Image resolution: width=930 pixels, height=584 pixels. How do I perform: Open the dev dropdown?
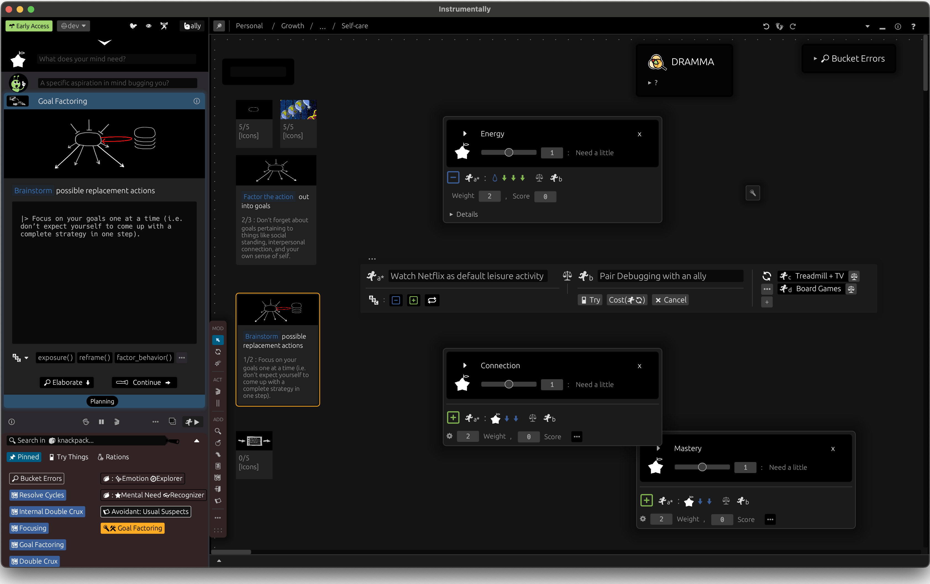click(x=73, y=26)
